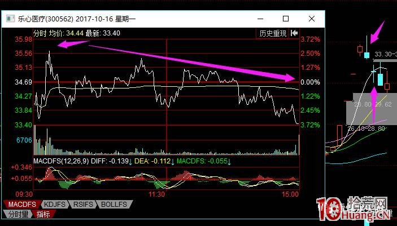Click the 34.69 price axis label
Screen dimensions: 397x226
tap(24, 82)
